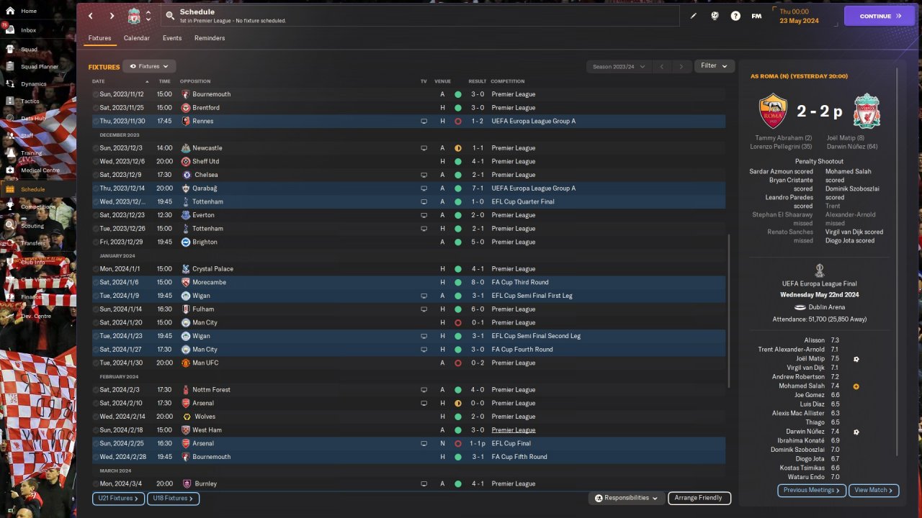Screen dimensions: 922x518
Task: Open Scouting in the sidebar
Action: point(32,226)
